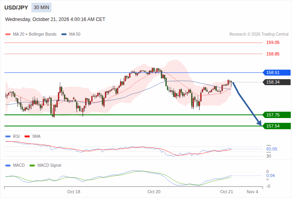This screenshot has width=292, height=198.
Task: Click the 'MACD' legend label
Action: [x=19, y=166]
